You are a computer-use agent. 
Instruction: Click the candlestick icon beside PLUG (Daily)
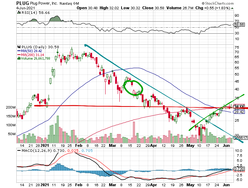(x=19, y=47)
